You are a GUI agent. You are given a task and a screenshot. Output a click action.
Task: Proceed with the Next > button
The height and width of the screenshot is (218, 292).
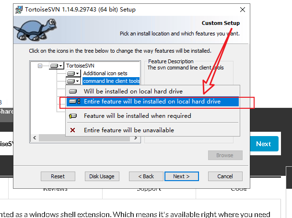coord(182,176)
